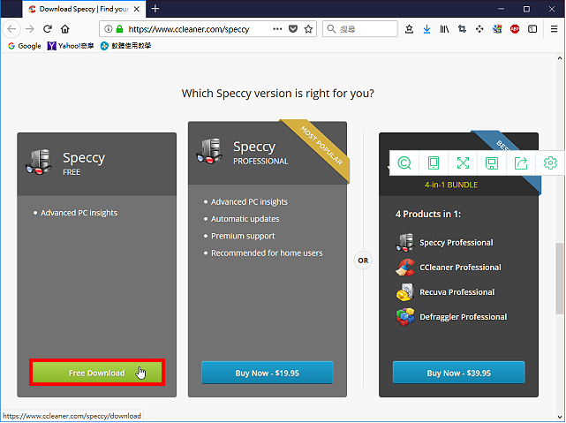This screenshot has width=566, height=423.
Task: Click 'Recommended for home users' text
Action: (x=267, y=253)
